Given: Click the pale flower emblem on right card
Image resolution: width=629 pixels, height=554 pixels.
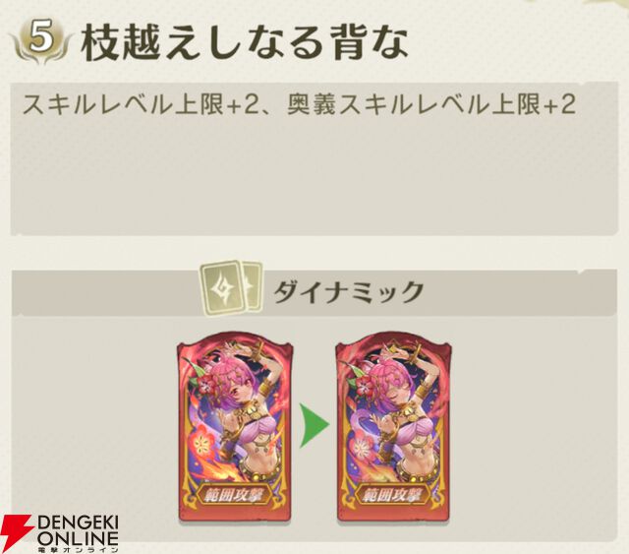Looking at the screenshot, I should point(364,445).
